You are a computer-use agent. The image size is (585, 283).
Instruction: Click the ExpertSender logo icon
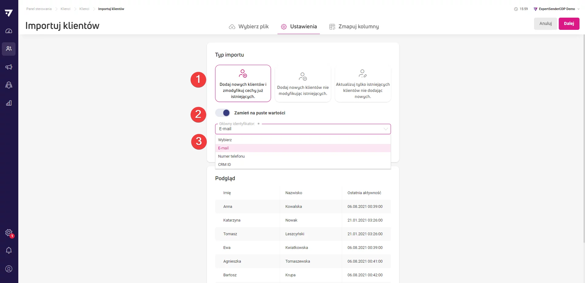9,13
